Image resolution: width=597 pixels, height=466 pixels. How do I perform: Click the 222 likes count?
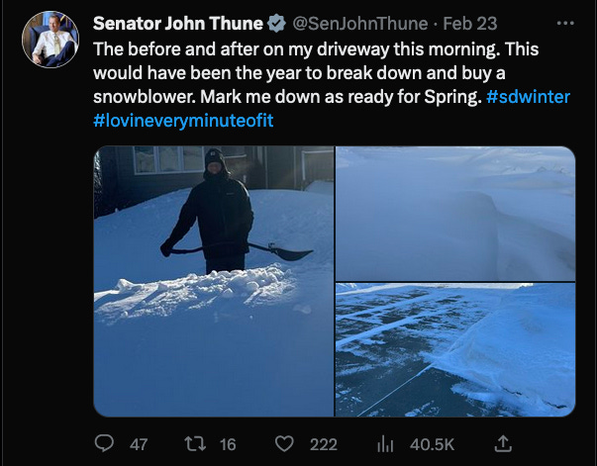tap(322, 444)
